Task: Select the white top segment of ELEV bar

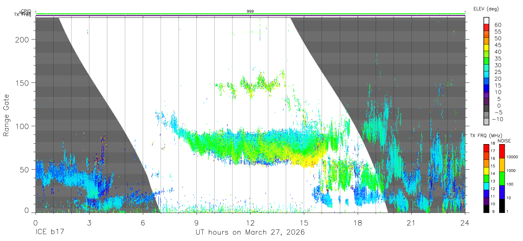Action: (x=487, y=20)
